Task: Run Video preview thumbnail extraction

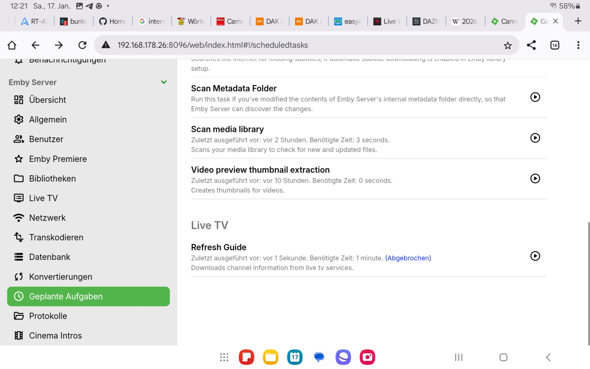Action: (535, 179)
